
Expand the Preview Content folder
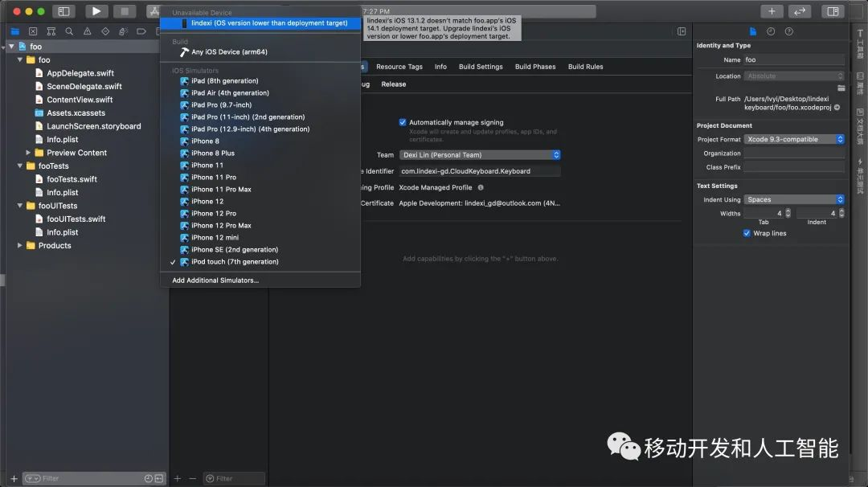click(28, 153)
